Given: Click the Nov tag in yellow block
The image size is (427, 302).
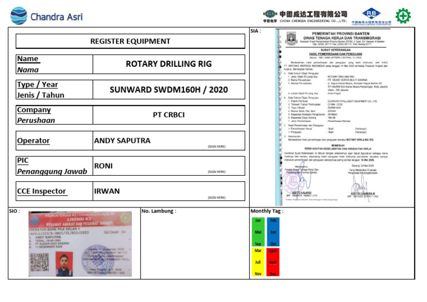Looking at the screenshot, I should pos(258,274).
